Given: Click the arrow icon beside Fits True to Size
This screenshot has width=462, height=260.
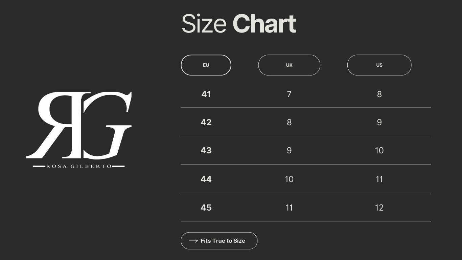Looking at the screenshot, I should tap(193, 241).
